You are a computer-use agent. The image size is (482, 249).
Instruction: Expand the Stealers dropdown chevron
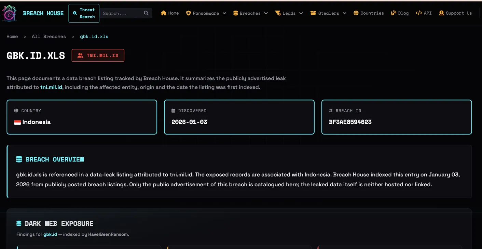click(345, 13)
